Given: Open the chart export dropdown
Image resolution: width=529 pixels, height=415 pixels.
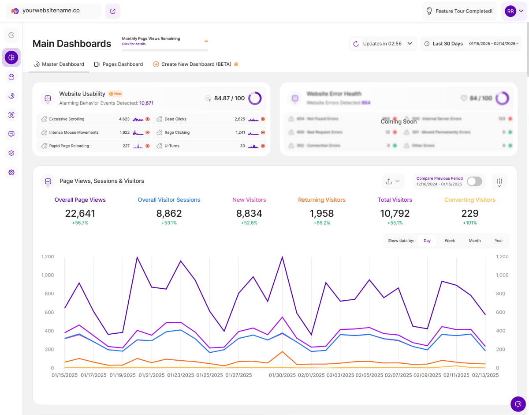Looking at the screenshot, I should click(392, 181).
